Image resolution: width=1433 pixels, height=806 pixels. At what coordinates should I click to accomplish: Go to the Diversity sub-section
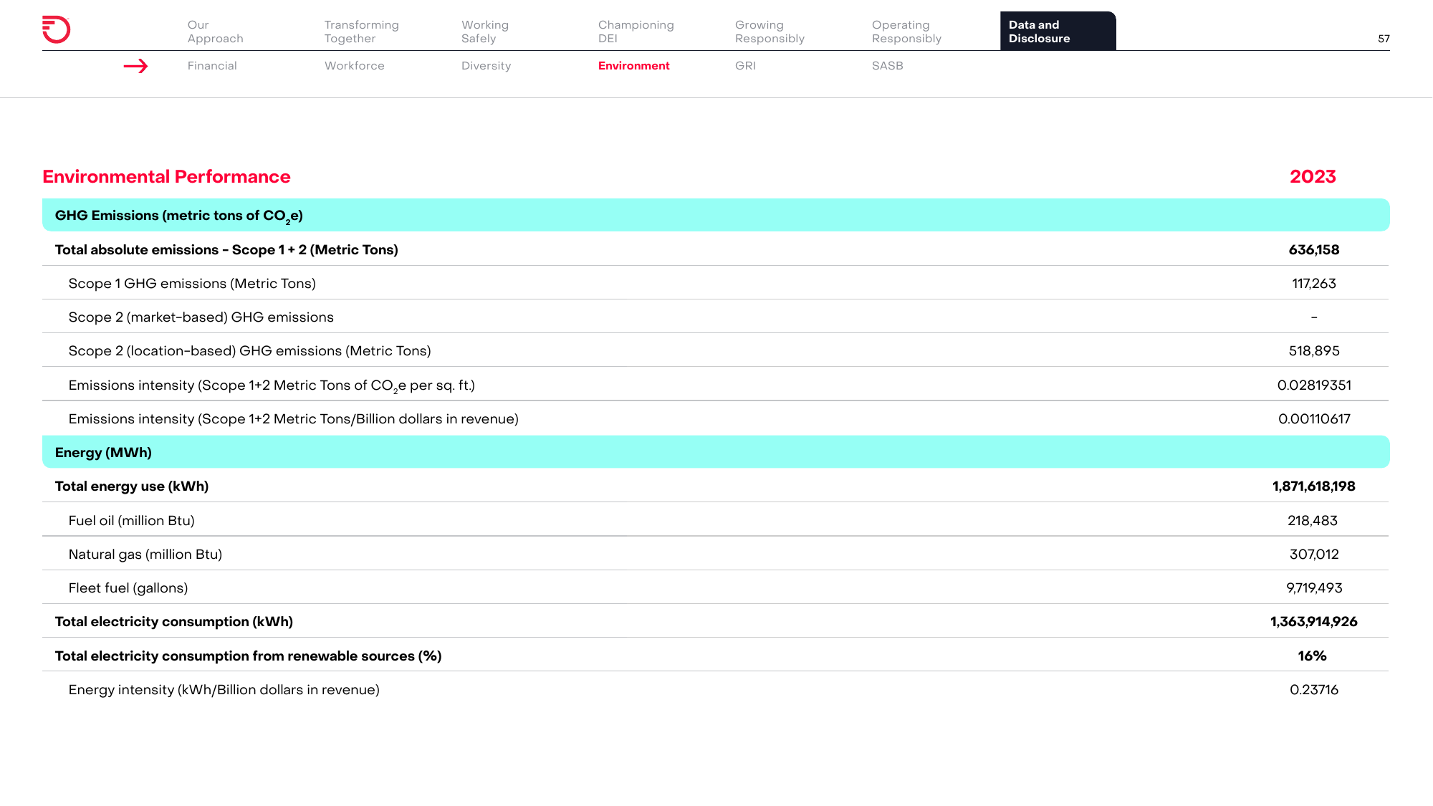tap(486, 66)
